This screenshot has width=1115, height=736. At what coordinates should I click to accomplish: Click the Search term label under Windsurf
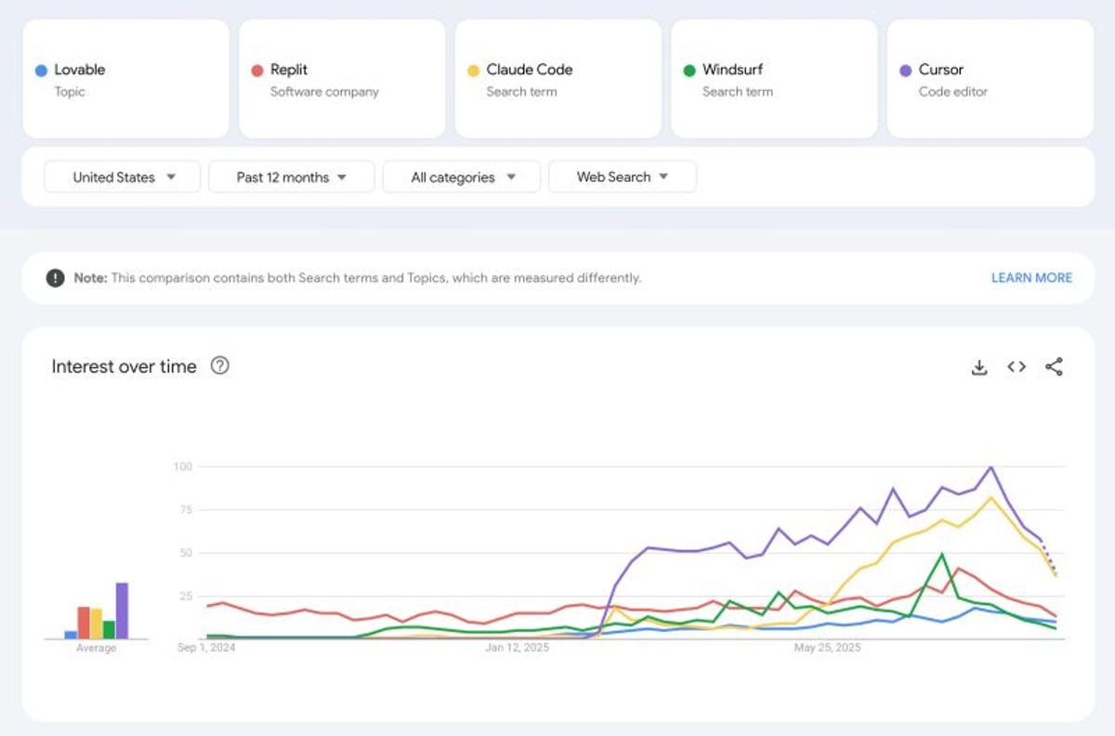738,92
